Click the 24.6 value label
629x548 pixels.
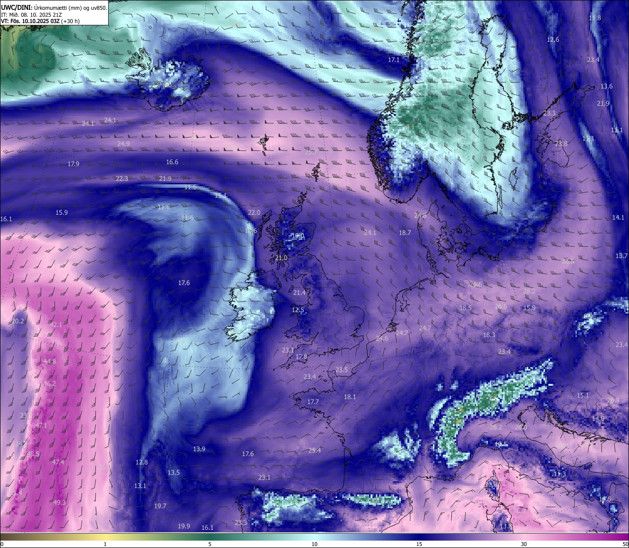coord(382,339)
